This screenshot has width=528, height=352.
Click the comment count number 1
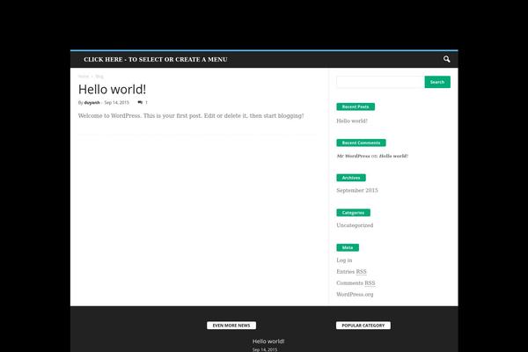coord(146,102)
